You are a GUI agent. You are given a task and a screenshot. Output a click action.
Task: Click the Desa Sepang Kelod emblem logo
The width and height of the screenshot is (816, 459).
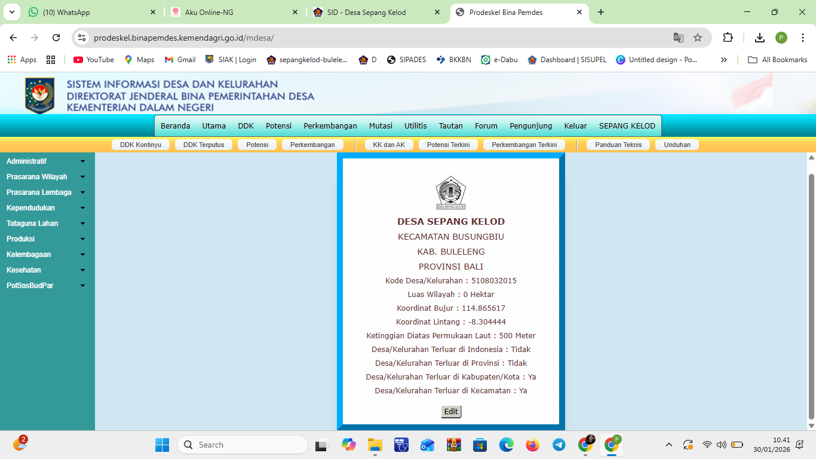450,192
